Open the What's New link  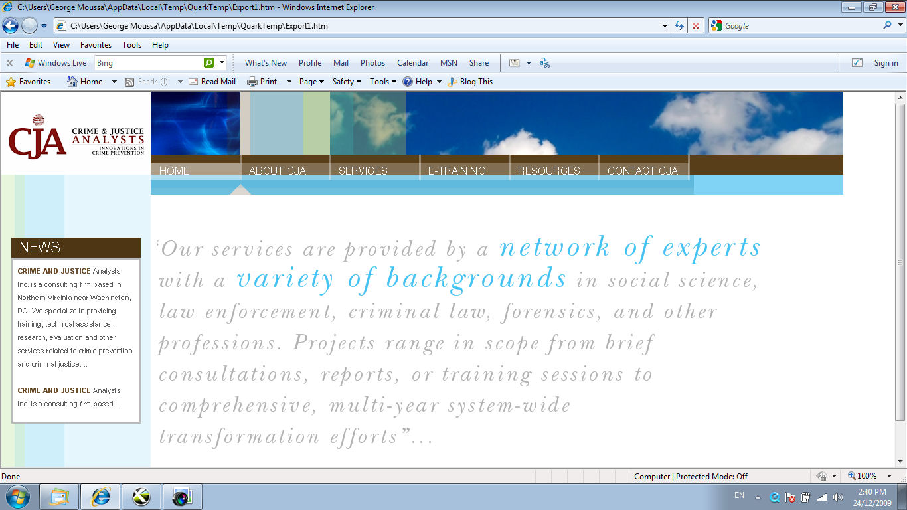tap(266, 62)
